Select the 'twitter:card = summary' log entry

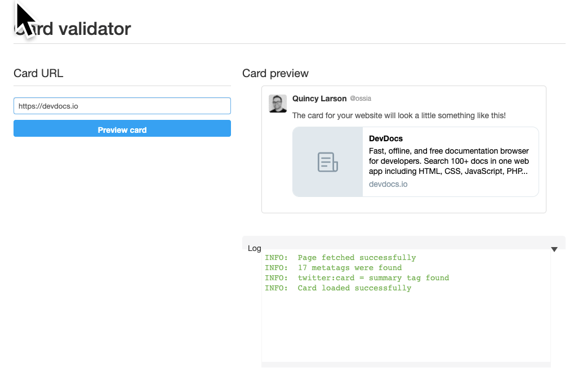357,277
